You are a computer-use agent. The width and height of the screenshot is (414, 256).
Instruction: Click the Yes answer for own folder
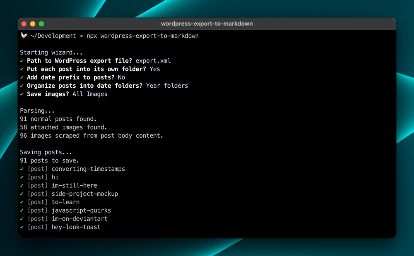pyautogui.click(x=155, y=69)
